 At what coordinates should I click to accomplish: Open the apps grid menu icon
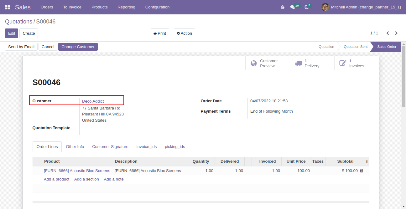tap(8, 7)
